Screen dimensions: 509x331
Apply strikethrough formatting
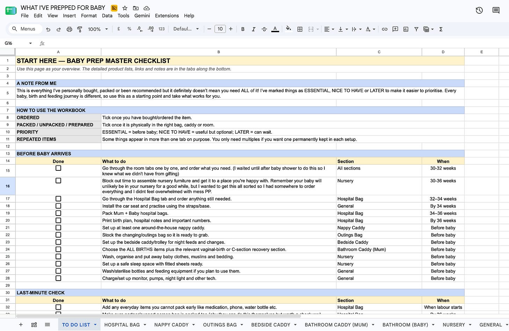[264, 29]
